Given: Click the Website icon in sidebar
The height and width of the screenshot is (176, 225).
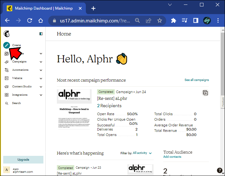Looking at the screenshot, I should pos(7,78).
